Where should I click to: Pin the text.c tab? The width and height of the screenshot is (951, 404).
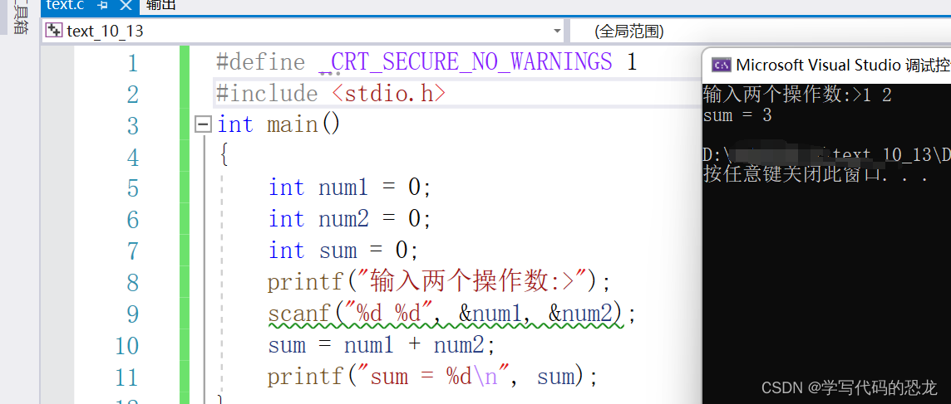(x=102, y=6)
